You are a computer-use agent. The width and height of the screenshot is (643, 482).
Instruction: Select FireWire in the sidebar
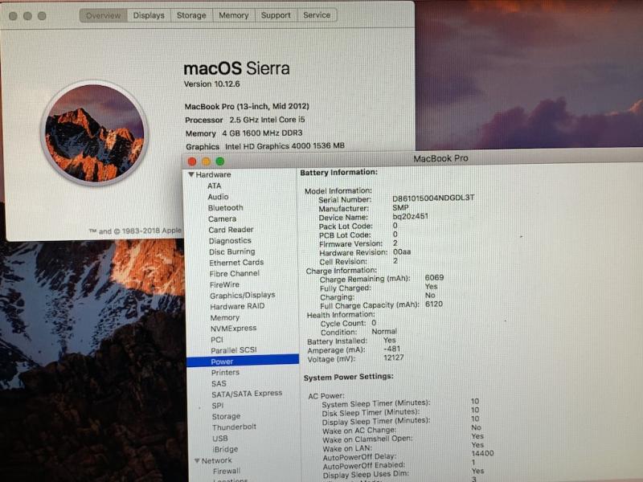(224, 284)
